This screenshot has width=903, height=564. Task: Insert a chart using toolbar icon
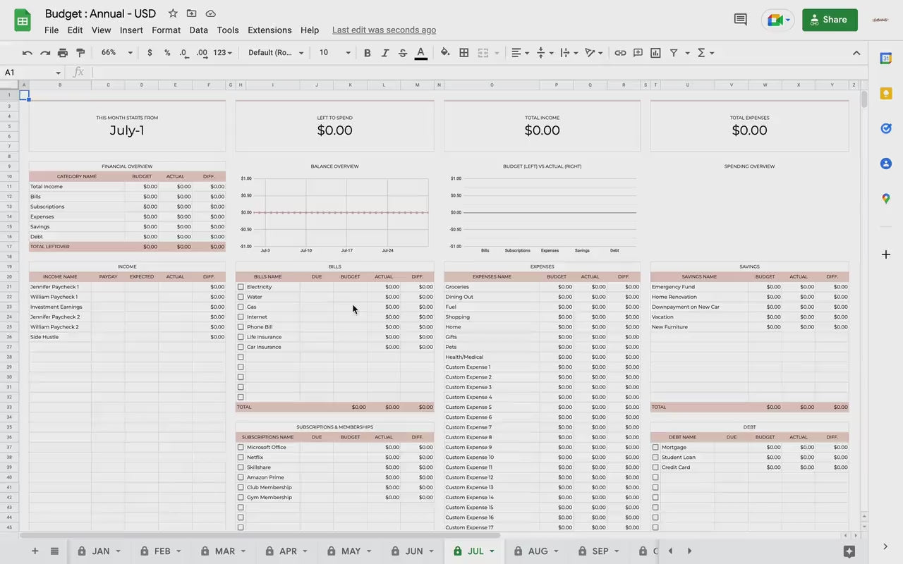[655, 53]
